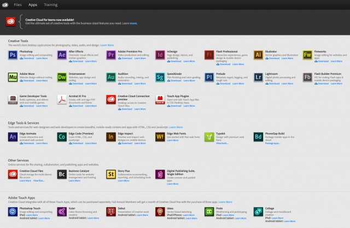
Task: Click the Creative Cloud logo in header
Action: 5,4
